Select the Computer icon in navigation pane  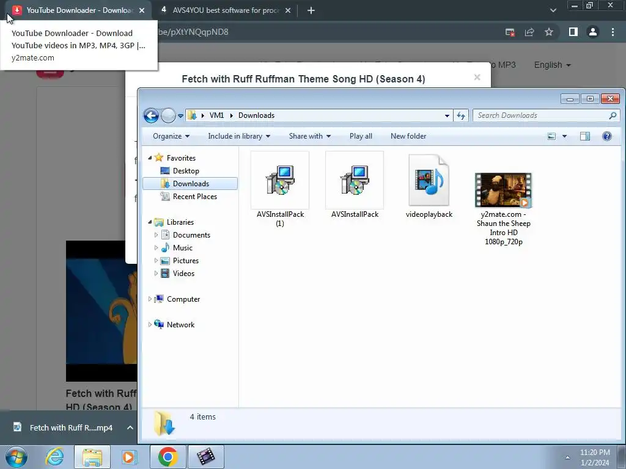159,299
